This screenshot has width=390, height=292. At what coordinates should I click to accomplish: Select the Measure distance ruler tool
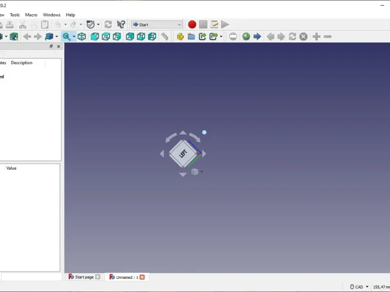(x=165, y=37)
